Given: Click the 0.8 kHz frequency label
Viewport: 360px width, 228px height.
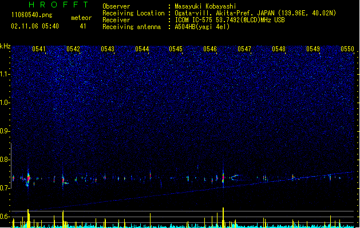Looking at the screenshot, I should point(5,160).
